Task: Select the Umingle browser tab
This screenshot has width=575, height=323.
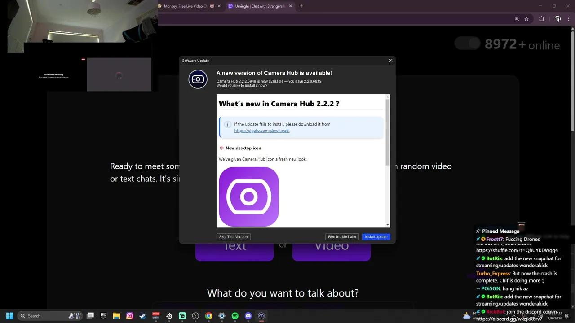Action: [x=256, y=6]
